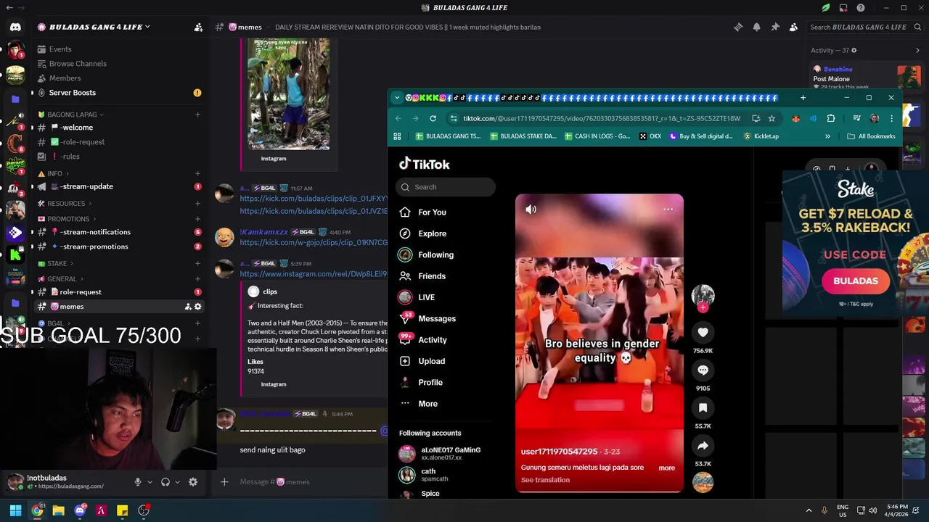The height and width of the screenshot is (522, 929).
Task: Toggle Discord microphone mute
Action: coord(137,482)
